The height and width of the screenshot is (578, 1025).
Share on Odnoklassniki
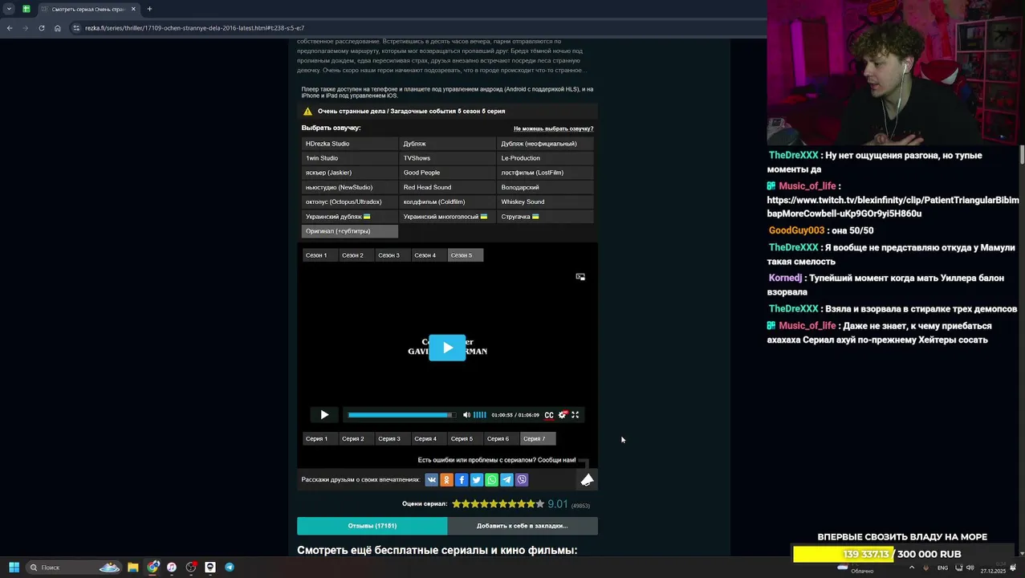(446, 480)
